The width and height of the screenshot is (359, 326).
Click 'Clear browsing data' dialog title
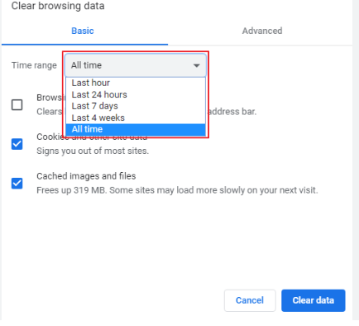[x=58, y=6]
